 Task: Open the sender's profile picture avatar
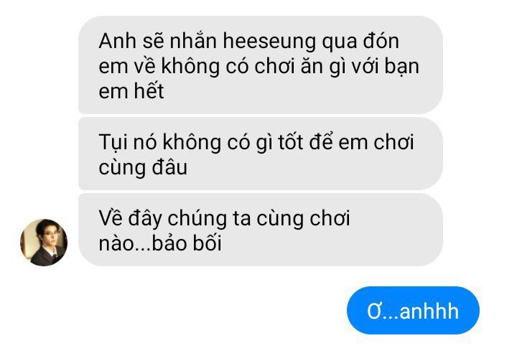pyautogui.click(x=44, y=242)
